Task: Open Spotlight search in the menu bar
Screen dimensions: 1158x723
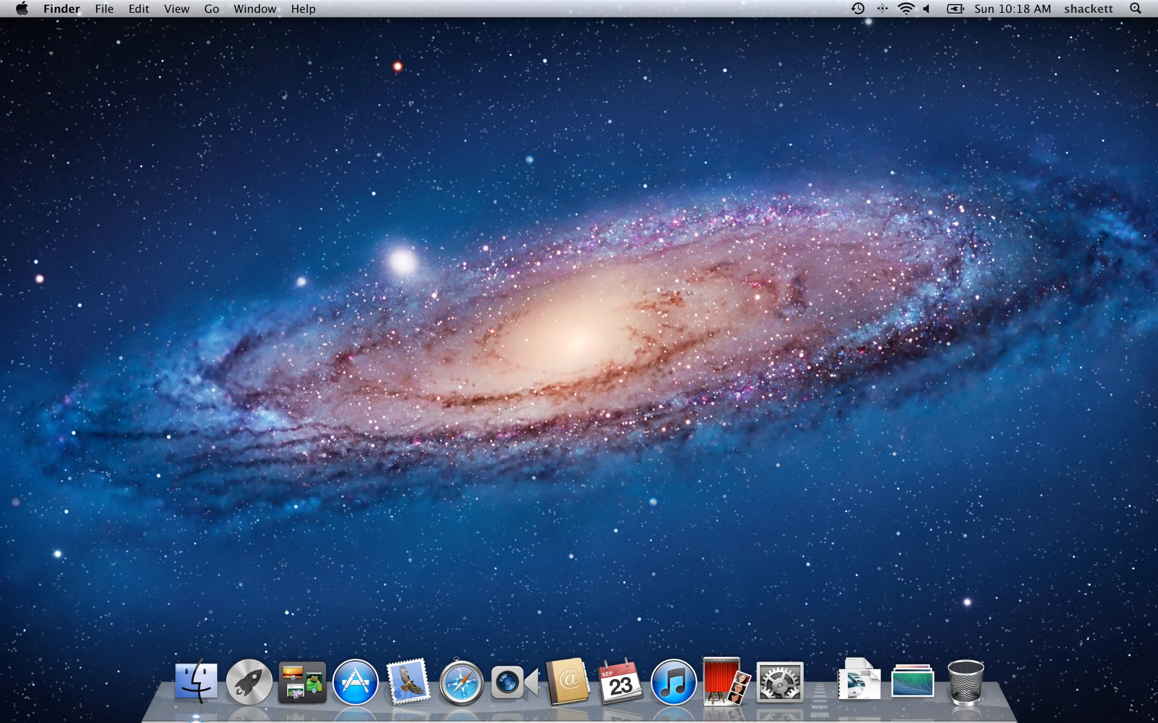Action: (1135, 9)
